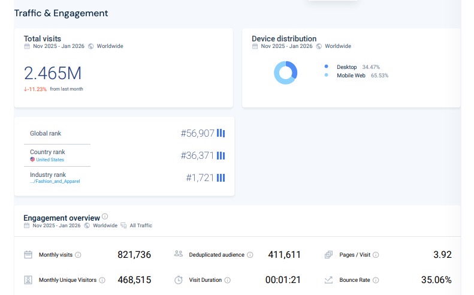Click info icon beside Monthly Unique Visitors
Viewport: 474px width, 295px height.
(x=102, y=280)
